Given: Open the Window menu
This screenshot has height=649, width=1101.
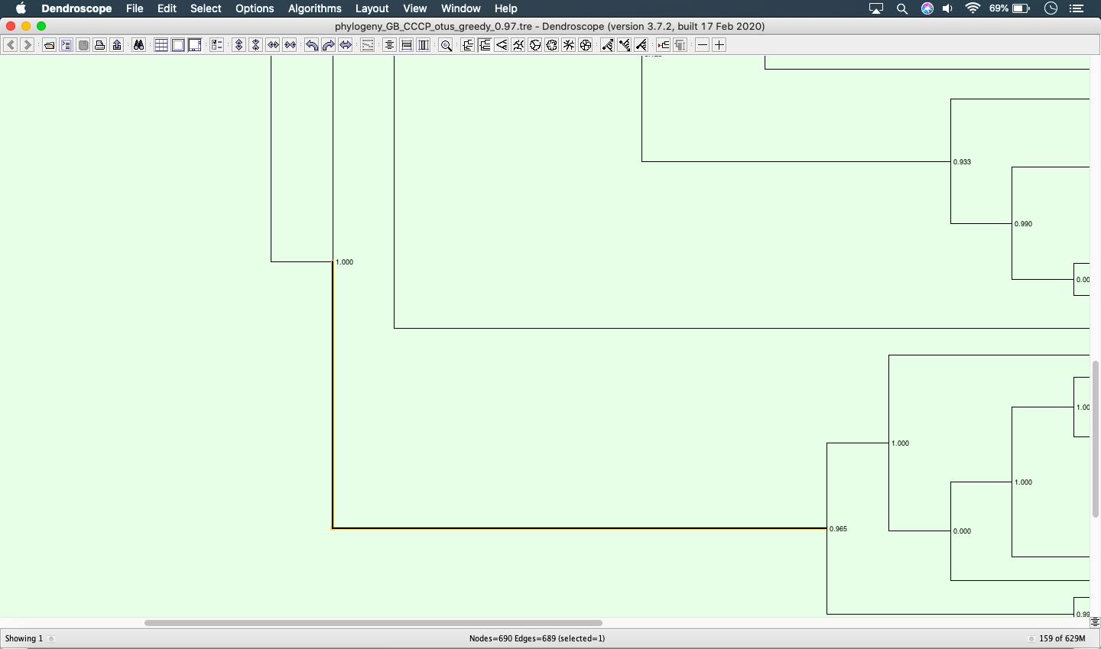Looking at the screenshot, I should pyautogui.click(x=460, y=8).
